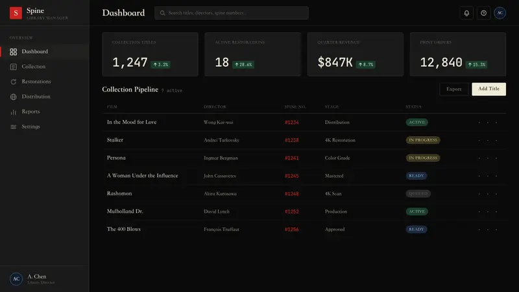Open row actions menu for Mulholland Dr.
The height and width of the screenshot is (292, 519).
(x=488, y=212)
